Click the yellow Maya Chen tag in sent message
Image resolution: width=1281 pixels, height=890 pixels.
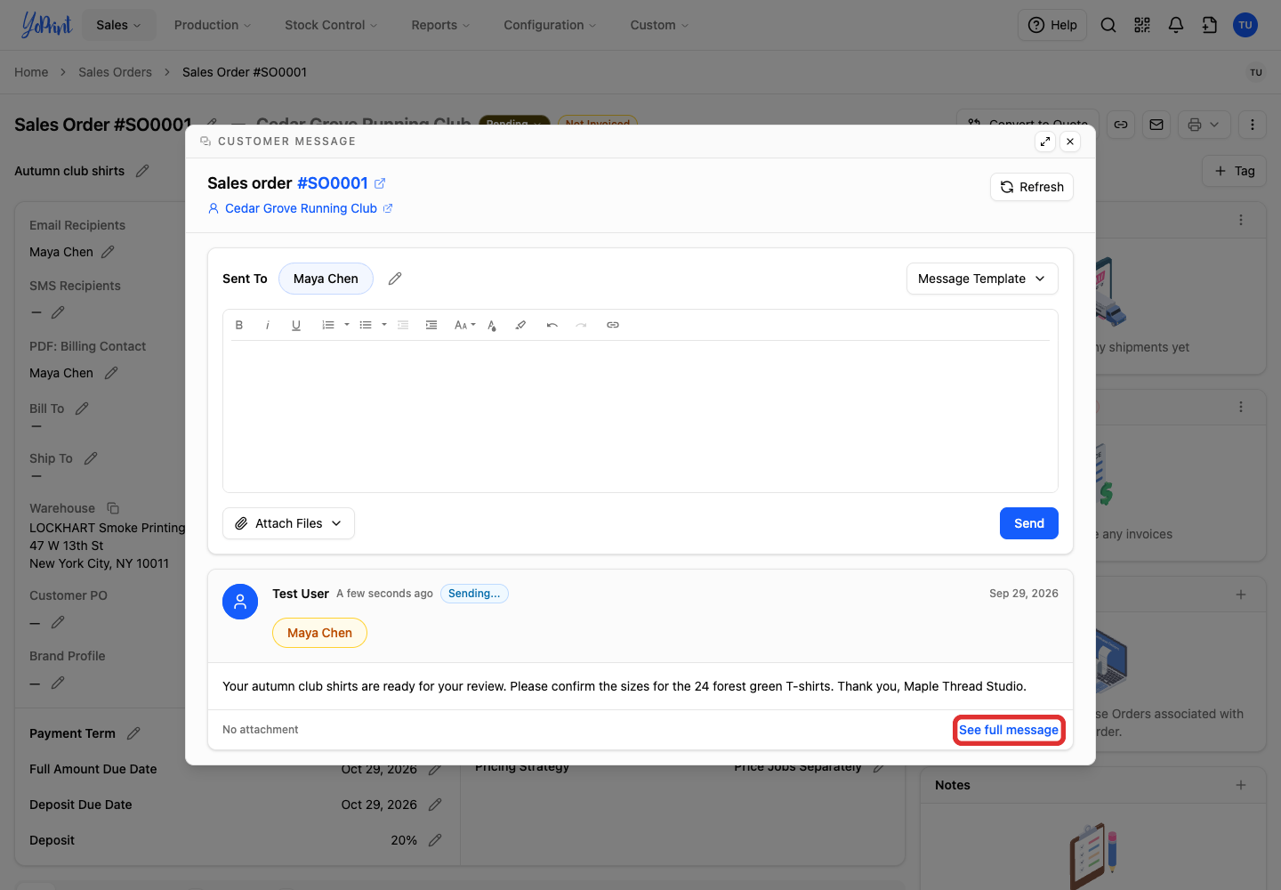[x=319, y=633]
